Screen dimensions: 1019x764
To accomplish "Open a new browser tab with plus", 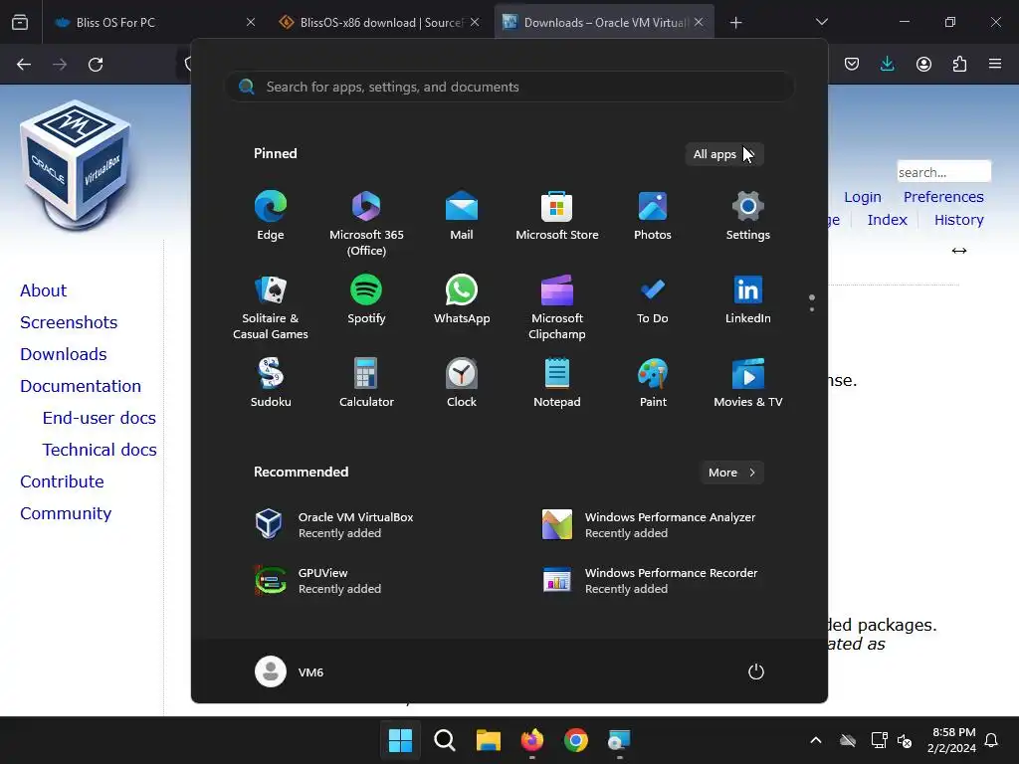I will point(735,23).
